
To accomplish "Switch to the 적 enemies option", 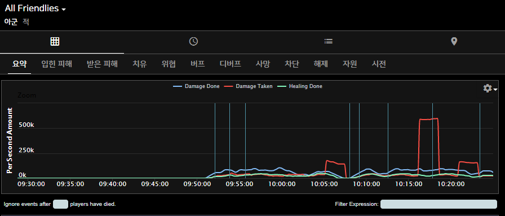I will click(x=26, y=22).
